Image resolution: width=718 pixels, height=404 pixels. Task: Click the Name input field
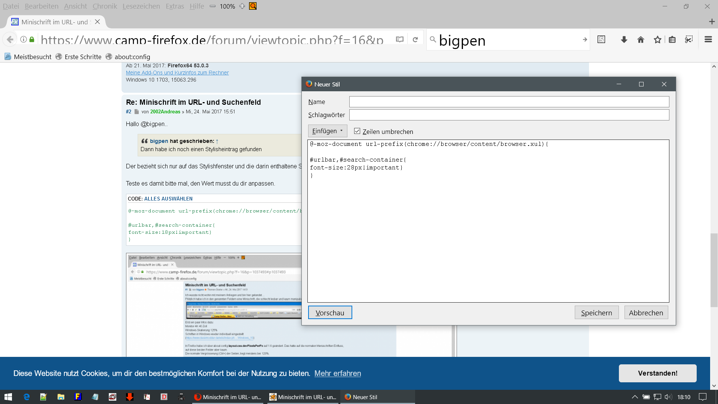pos(509,102)
